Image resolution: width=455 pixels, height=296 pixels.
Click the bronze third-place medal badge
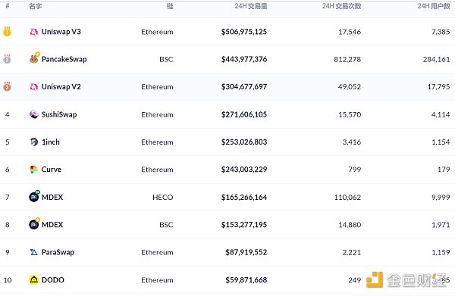point(8,86)
